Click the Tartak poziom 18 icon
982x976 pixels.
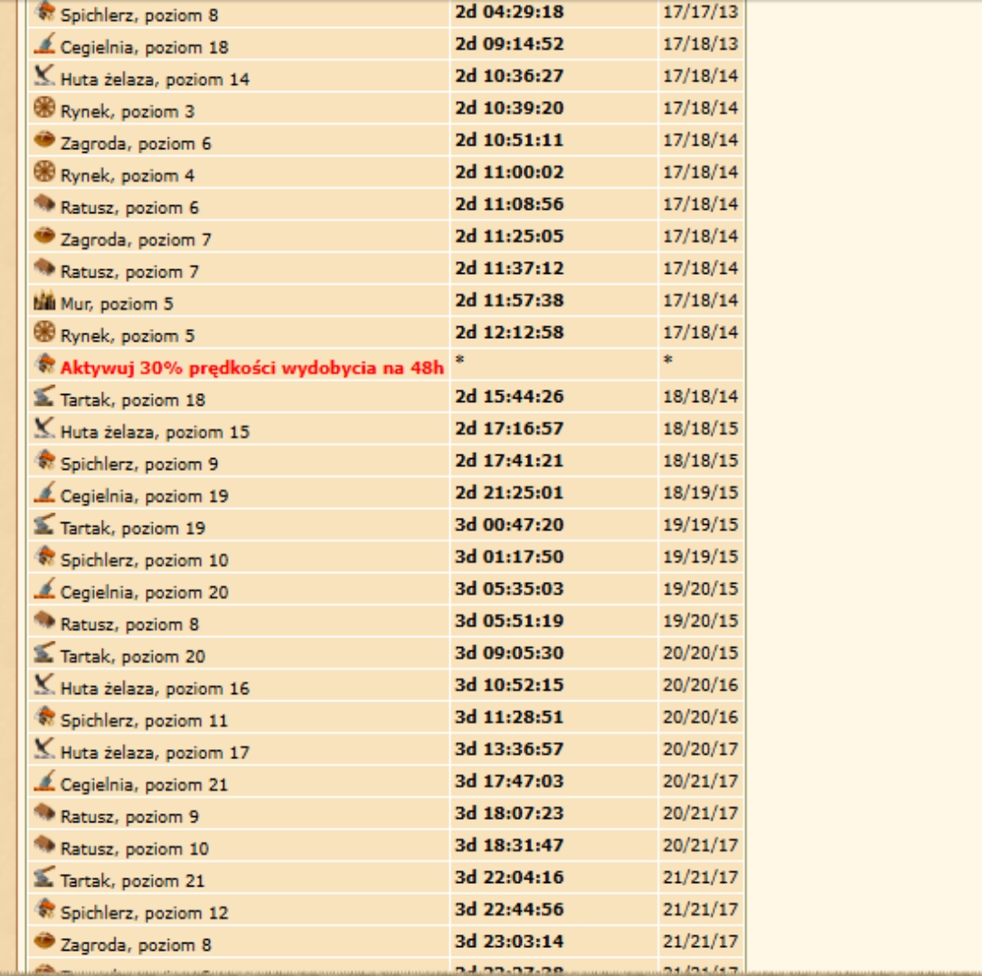44,397
